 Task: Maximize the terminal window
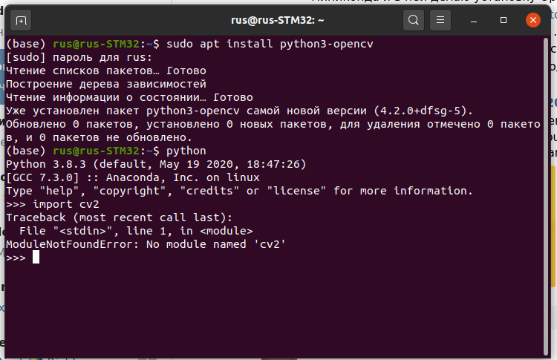point(504,20)
